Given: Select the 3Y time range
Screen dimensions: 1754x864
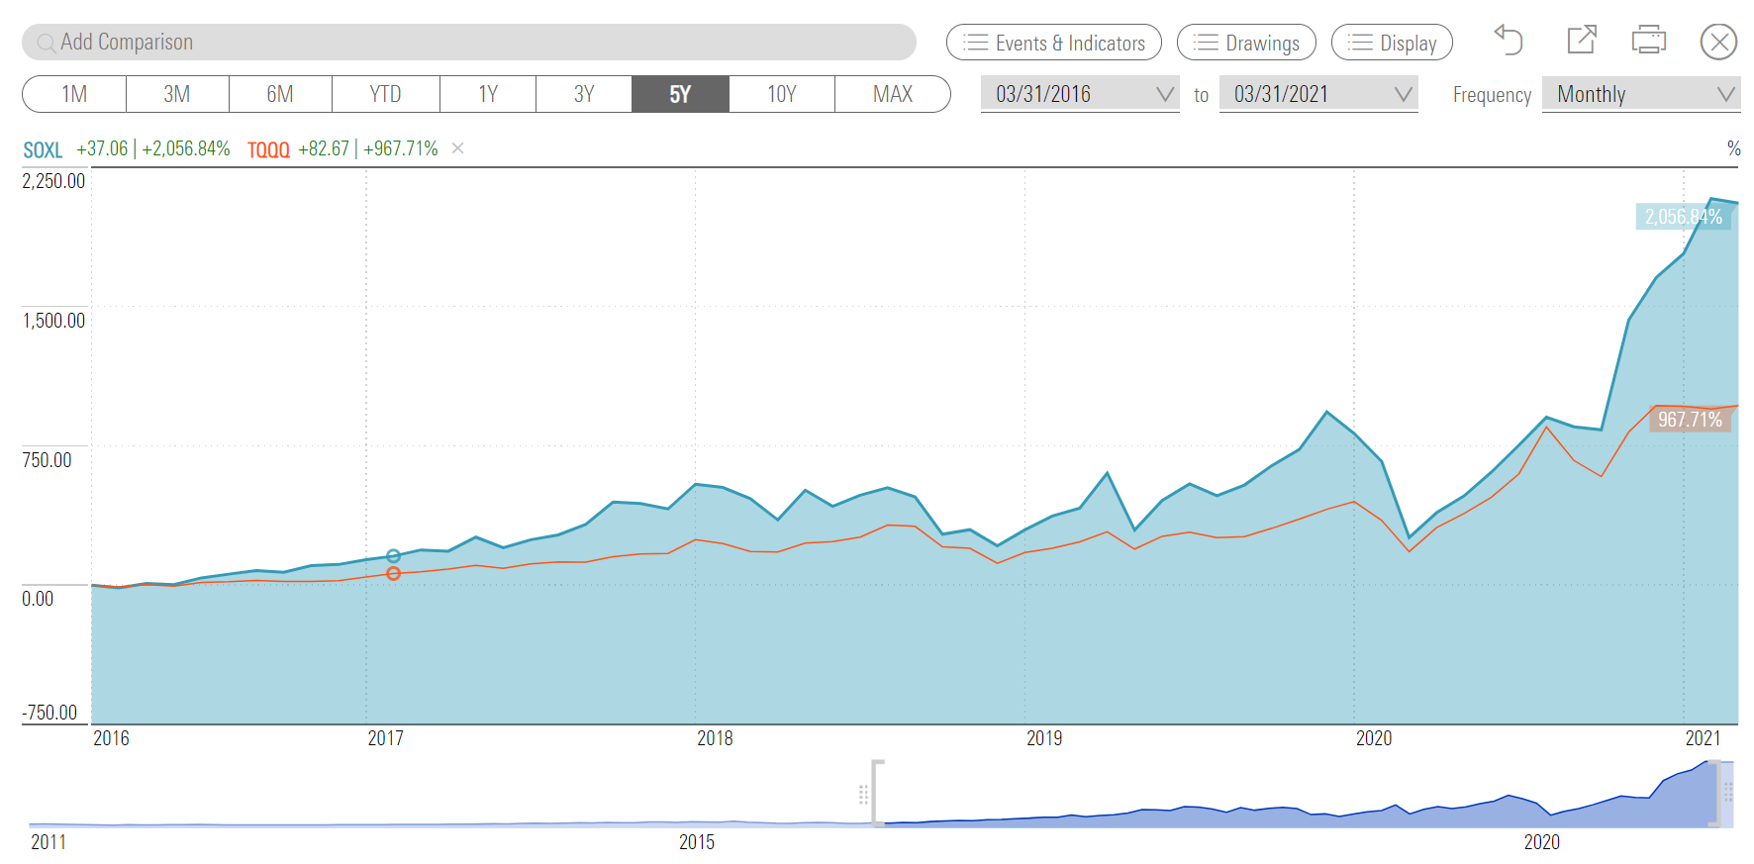Looking at the screenshot, I should (584, 94).
